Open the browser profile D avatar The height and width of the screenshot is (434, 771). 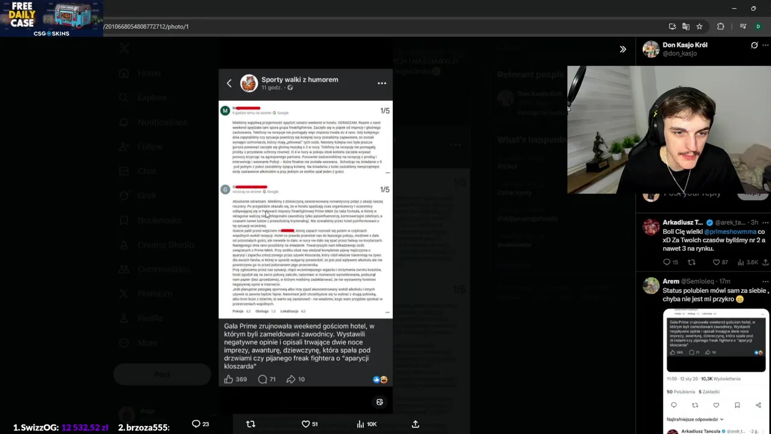click(x=758, y=27)
